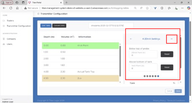Select the Actual Tank Top row
Screen dimensions: 192x103
(x=80, y=72)
